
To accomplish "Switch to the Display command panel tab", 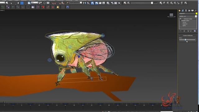I will (x=192, y=11).
